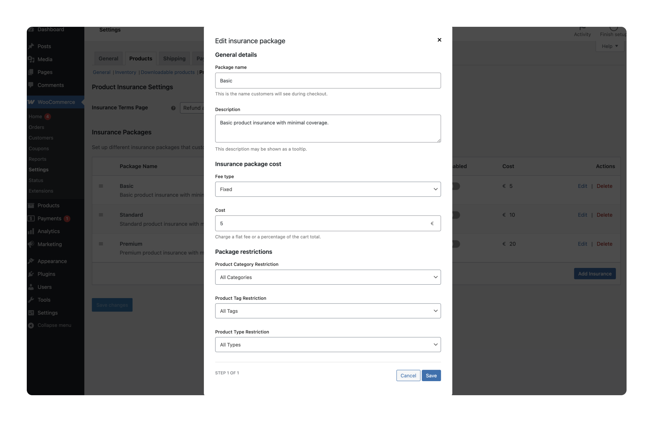
Task: Open the Insurance Terms help tooltip icon
Action: click(x=173, y=108)
